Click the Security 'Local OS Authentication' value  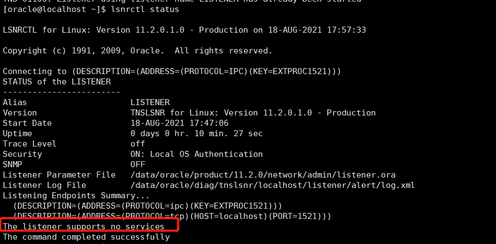pos(196,154)
